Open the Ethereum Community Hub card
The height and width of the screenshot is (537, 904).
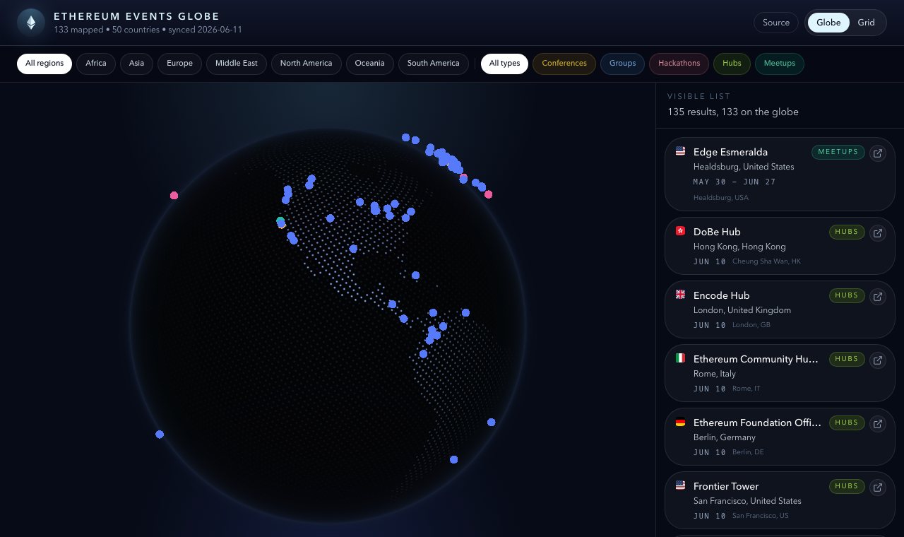[780, 373]
